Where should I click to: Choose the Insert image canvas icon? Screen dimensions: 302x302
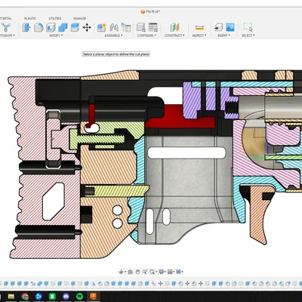[230, 27]
